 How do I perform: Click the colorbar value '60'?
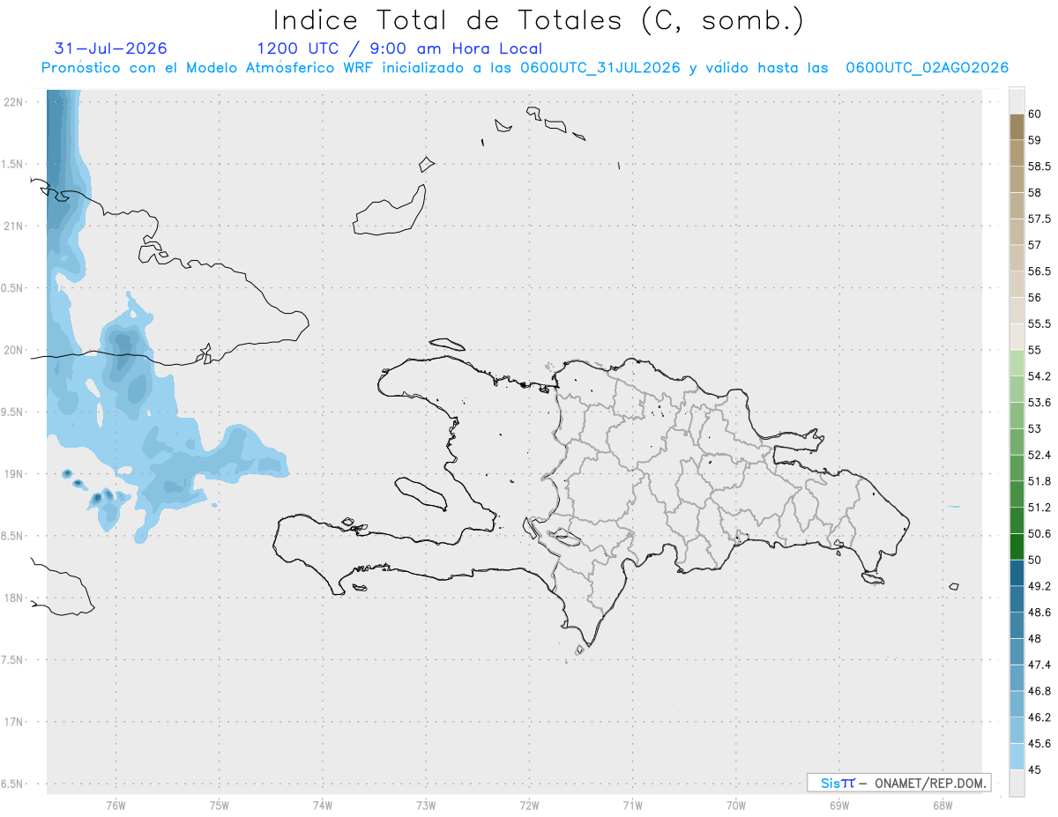[1034, 114]
